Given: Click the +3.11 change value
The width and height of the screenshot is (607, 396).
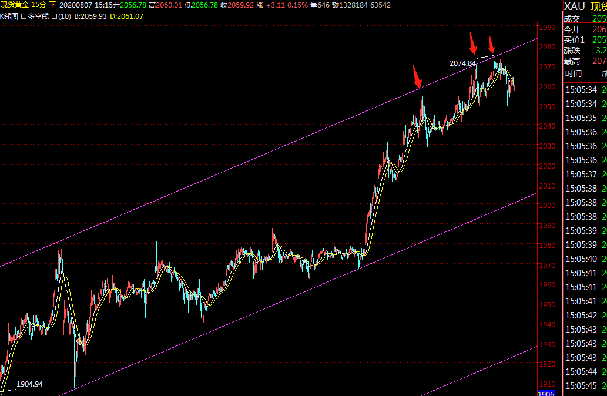Looking at the screenshot, I should [x=276, y=5].
